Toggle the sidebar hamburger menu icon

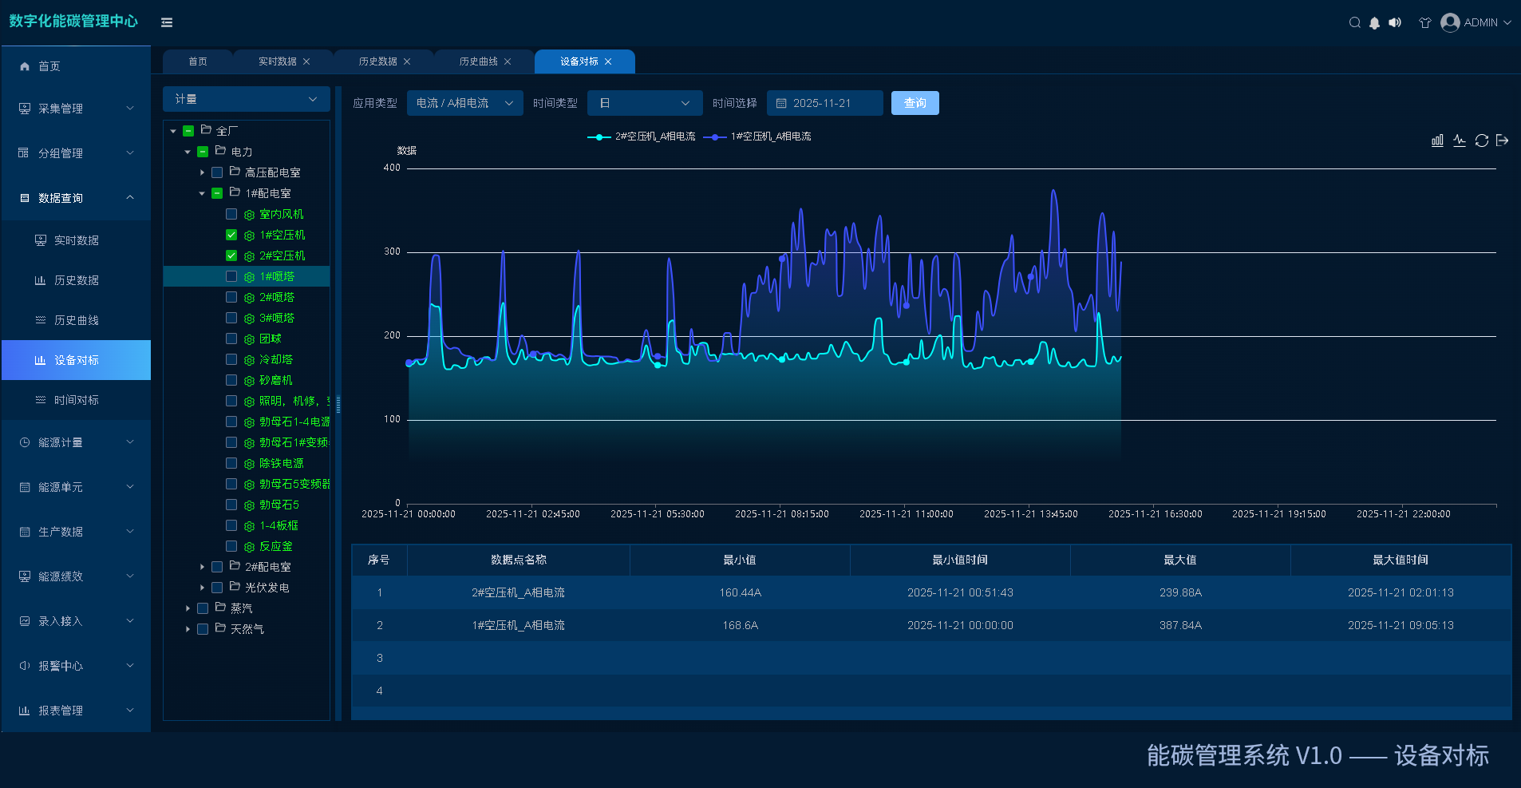tap(167, 22)
